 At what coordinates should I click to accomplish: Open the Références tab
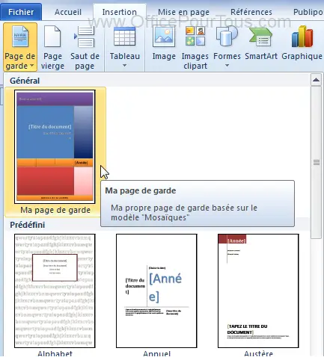(x=251, y=12)
